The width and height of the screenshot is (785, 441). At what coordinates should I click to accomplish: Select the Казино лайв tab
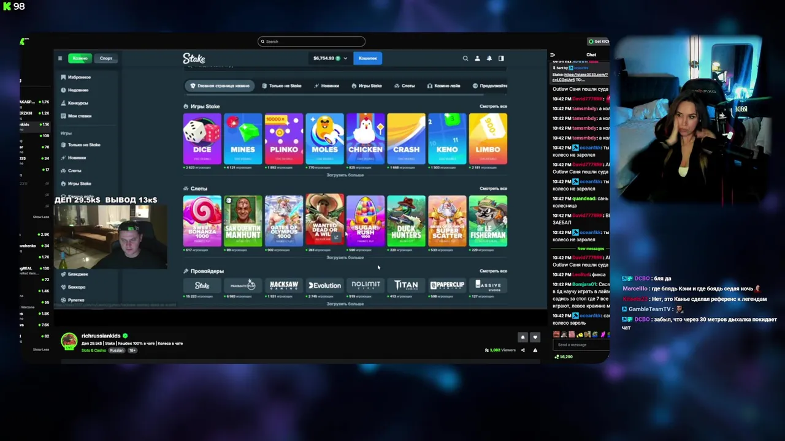pos(443,86)
